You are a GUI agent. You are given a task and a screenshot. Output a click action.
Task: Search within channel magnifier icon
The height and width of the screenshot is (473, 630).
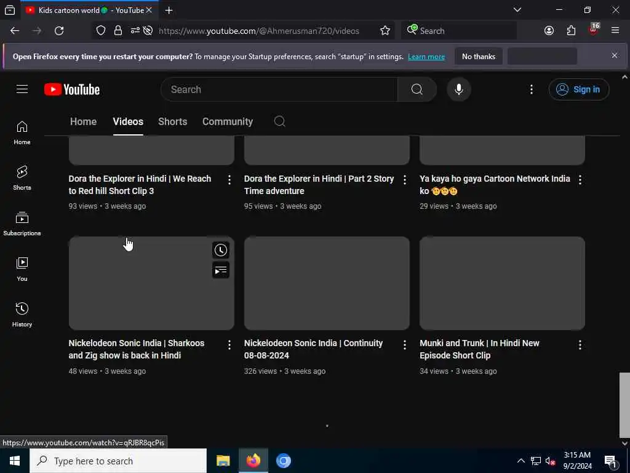coord(280,121)
